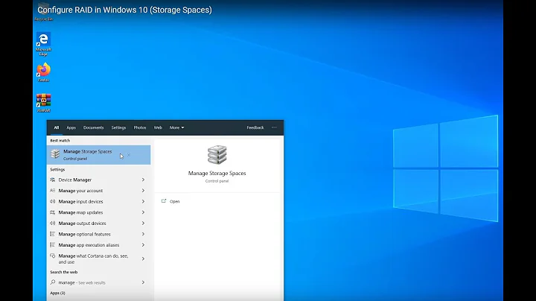Open Manage output devices setting
536x301 pixels.
(x=83, y=224)
